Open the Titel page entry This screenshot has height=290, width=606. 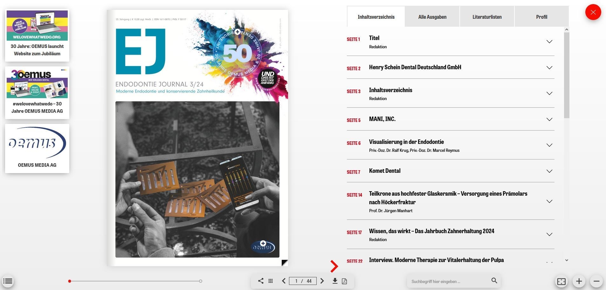[374, 38]
